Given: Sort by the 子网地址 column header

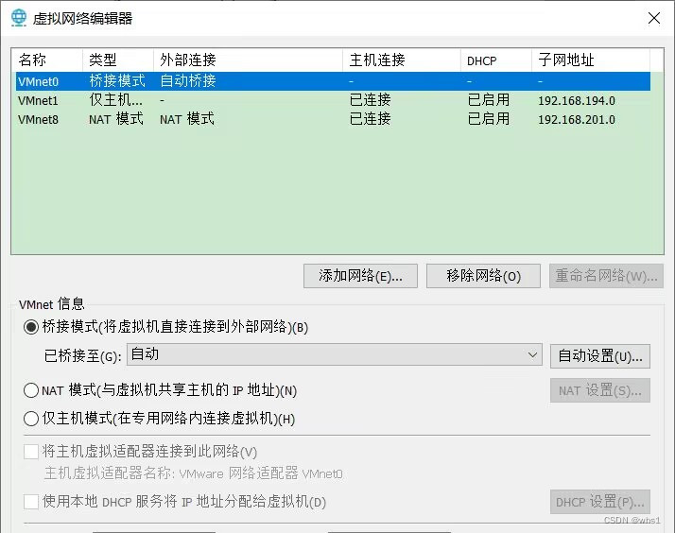Looking at the screenshot, I should coord(591,60).
